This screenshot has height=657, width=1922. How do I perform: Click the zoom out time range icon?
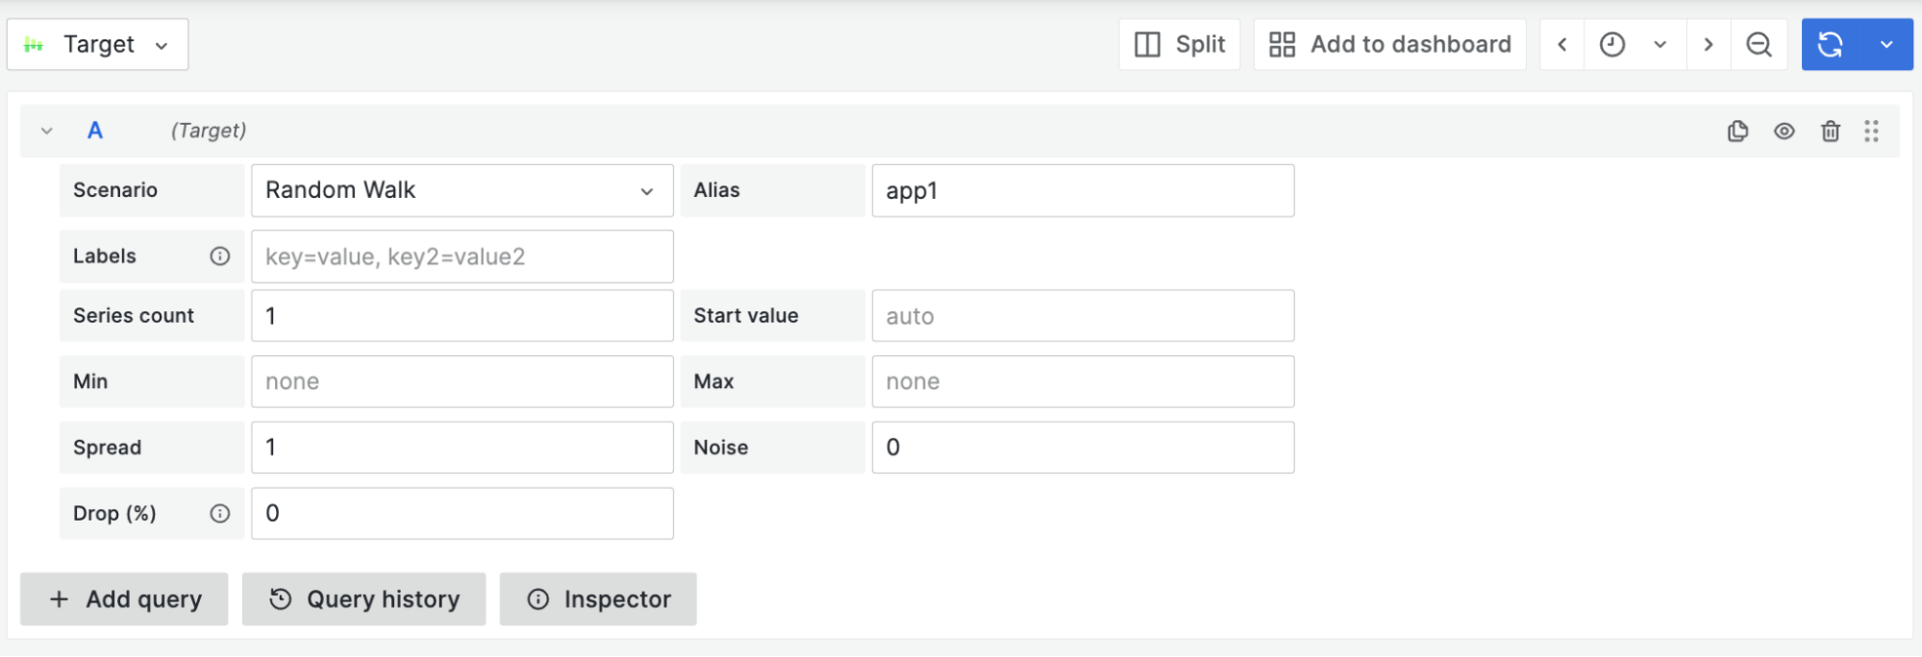point(1759,44)
